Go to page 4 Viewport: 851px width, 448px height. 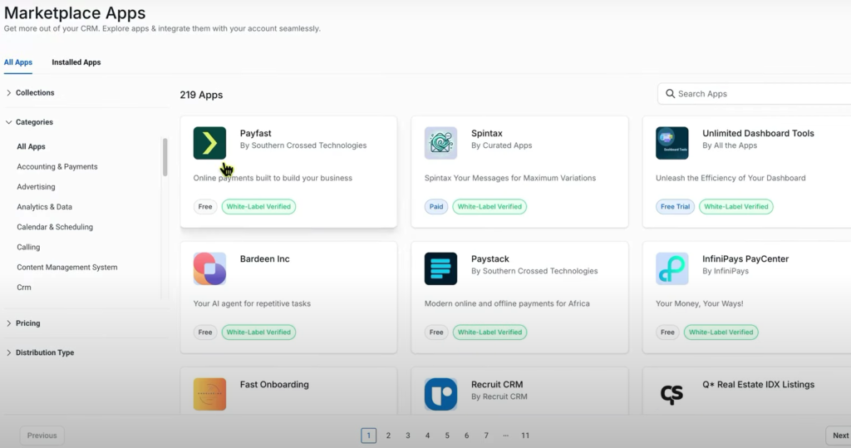pyautogui.click(x=427, y=436)
